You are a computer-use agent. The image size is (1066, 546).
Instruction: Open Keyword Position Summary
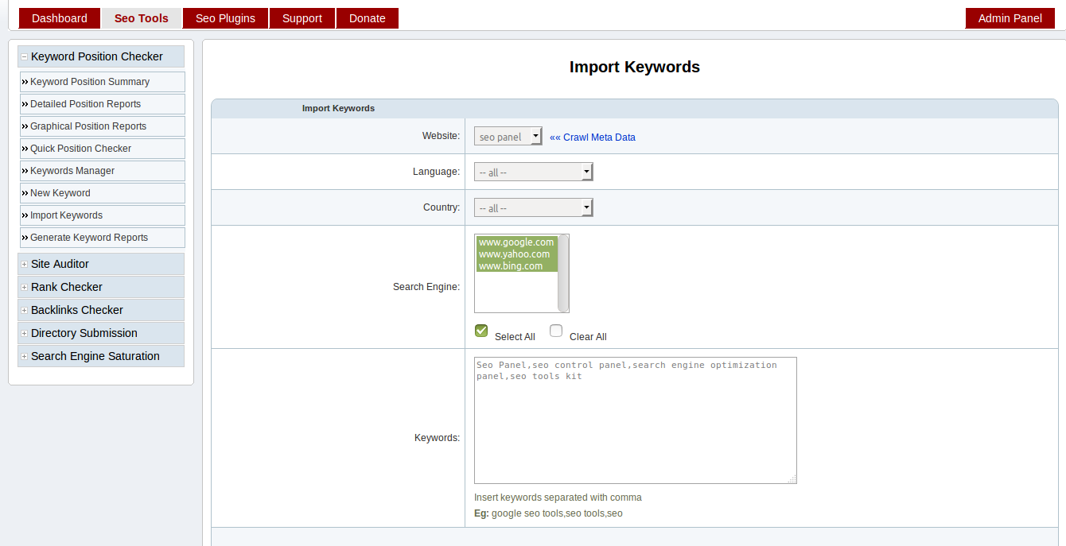point(103,82)
